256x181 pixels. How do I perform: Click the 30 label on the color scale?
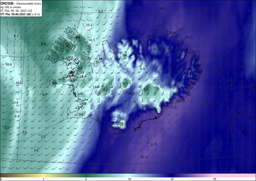[x=215, y=179]
